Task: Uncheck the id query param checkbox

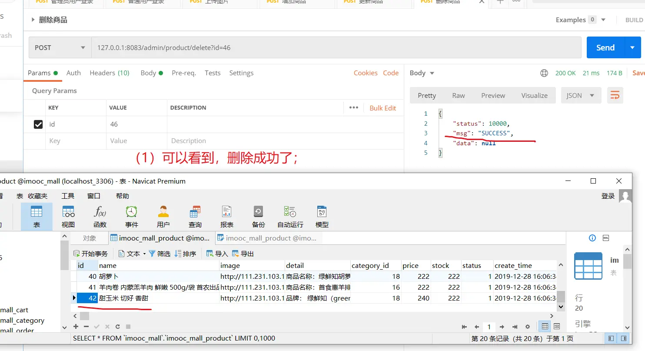Action: click(x=38, y=124)
